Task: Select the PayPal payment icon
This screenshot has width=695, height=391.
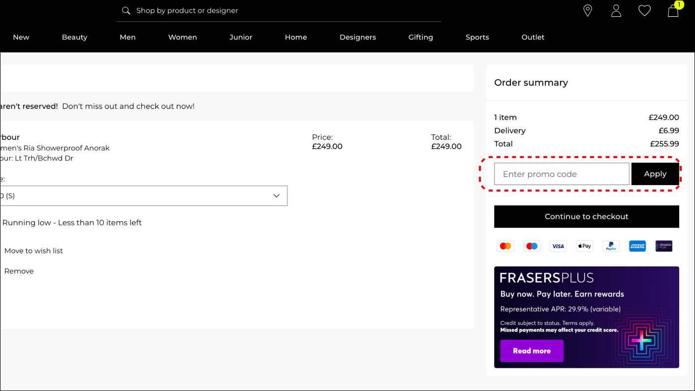Action: coord(611,246)
